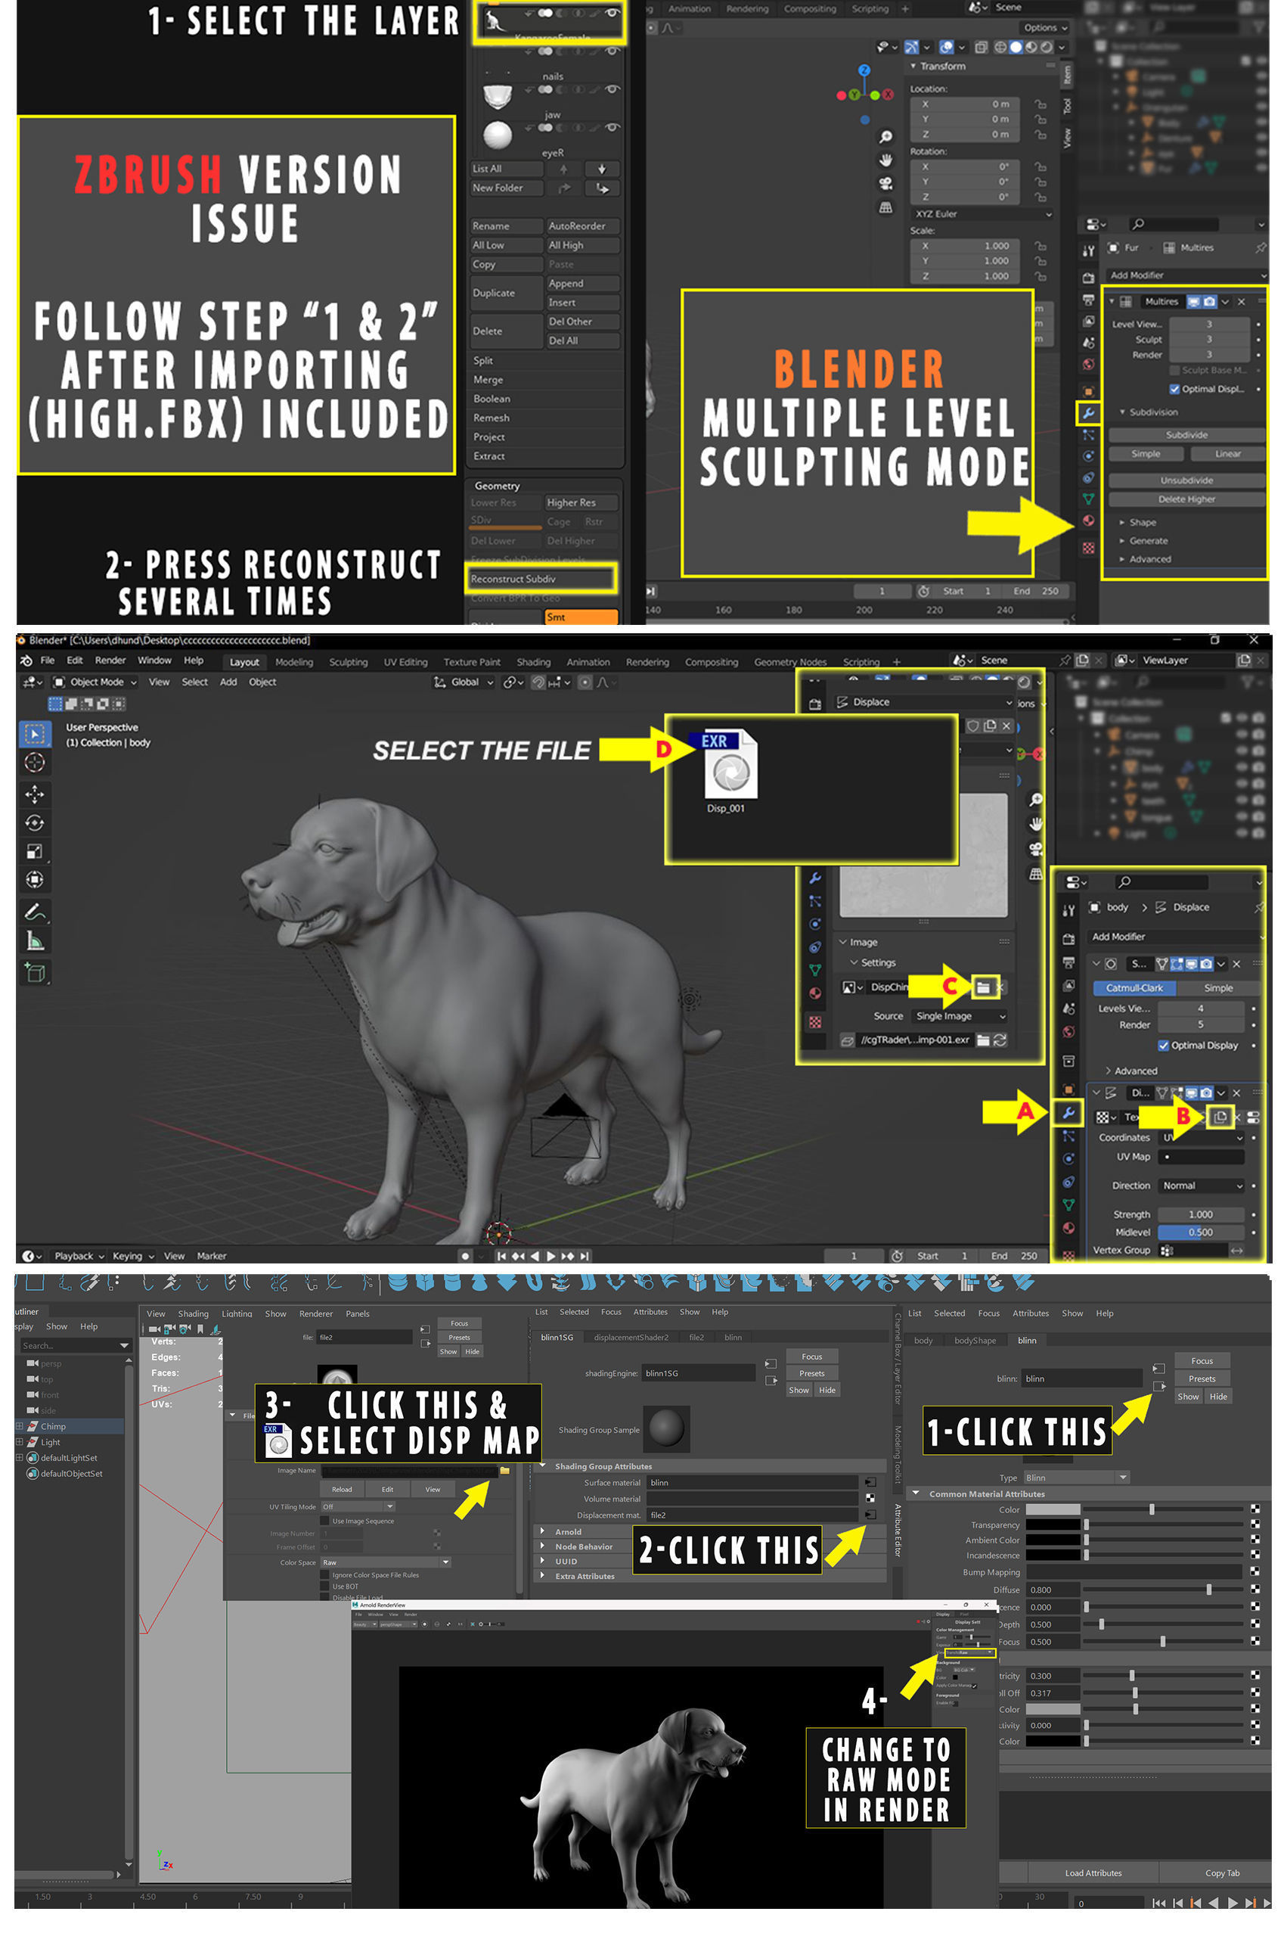Click the Blender logo menu icon
Screen dimensions: 1284x1955
(26, 660)
